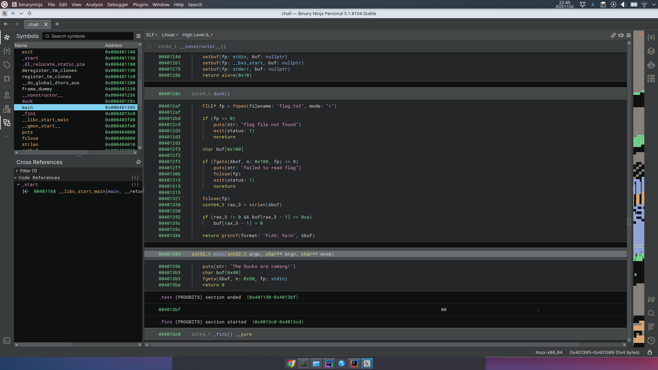658x370 pixels.
Task: Collapse the Code References section
Action: coord(16,177)
